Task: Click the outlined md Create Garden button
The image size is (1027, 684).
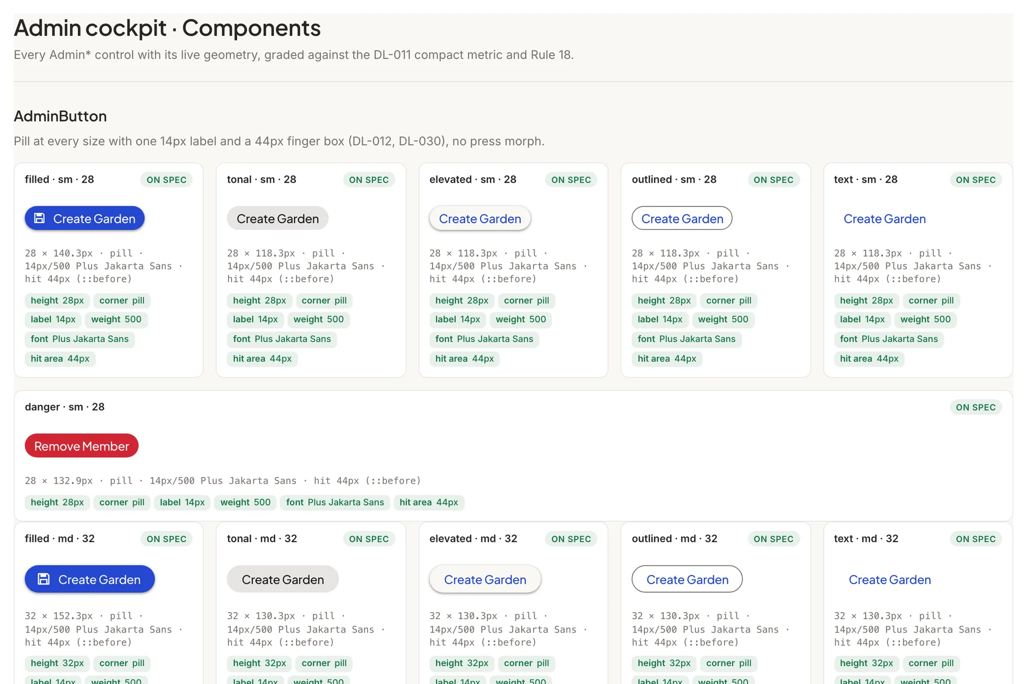Action: 687,579
